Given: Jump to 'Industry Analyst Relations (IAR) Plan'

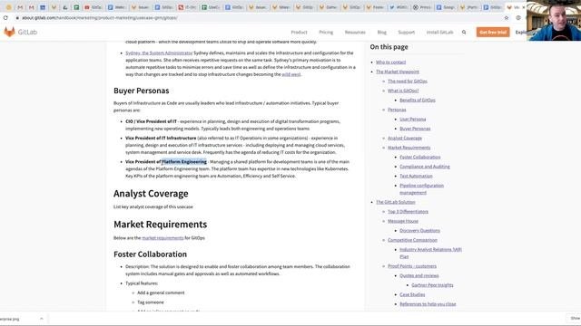Looking at the screenshot, I should click(430, 253).
